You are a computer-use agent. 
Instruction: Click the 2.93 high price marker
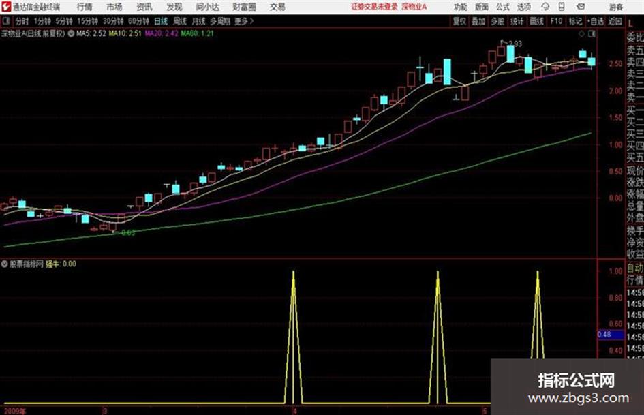515,44
